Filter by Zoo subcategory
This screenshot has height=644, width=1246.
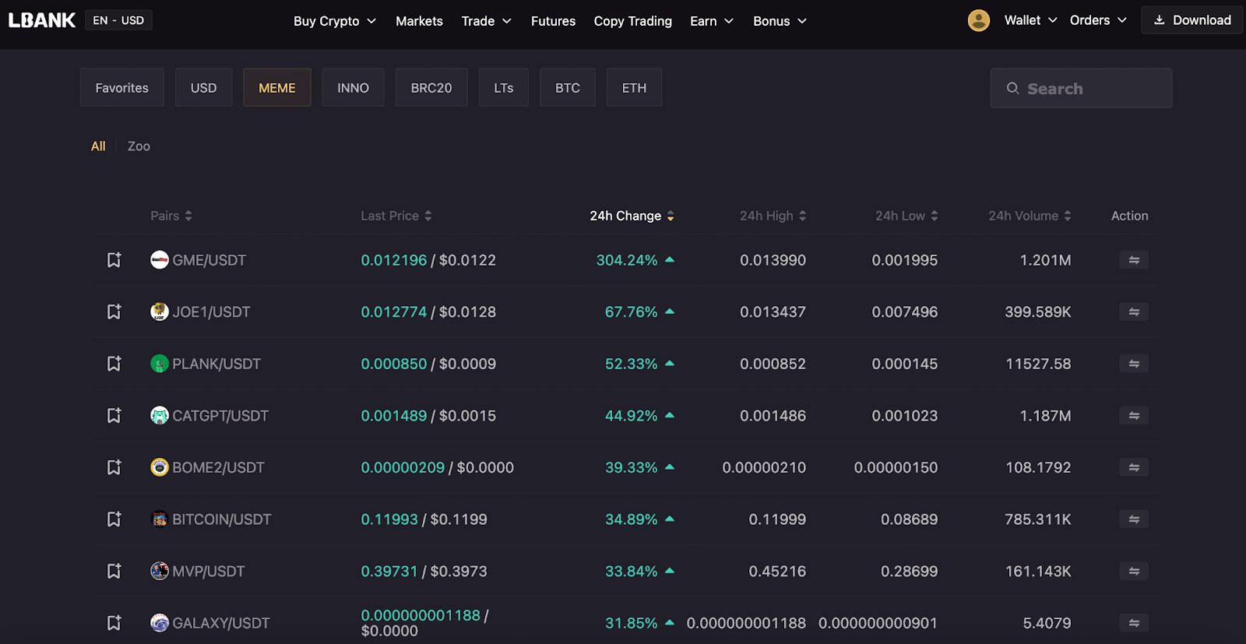click(x=139, y=146)
